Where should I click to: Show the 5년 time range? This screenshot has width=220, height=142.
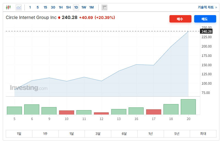177,133
